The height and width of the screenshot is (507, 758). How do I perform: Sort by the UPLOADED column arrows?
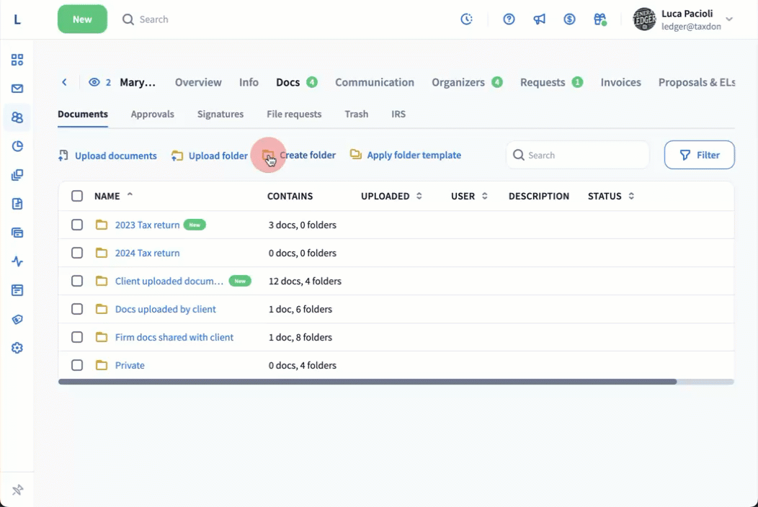click(419, 196)
